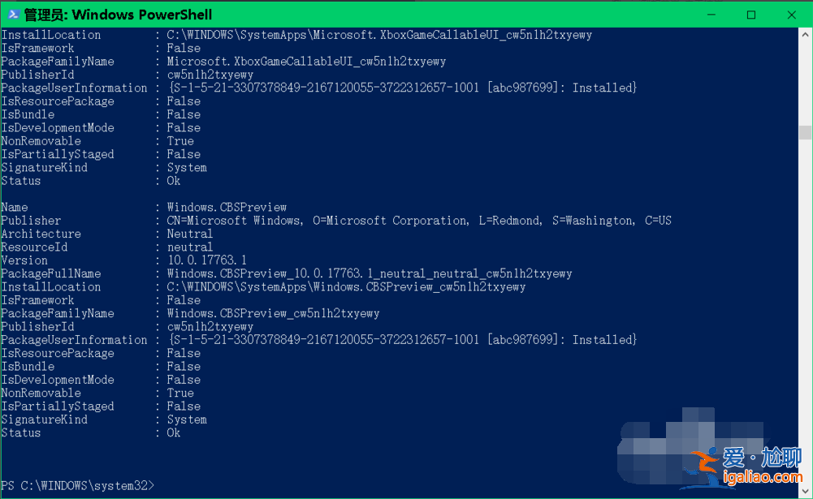
Task: Click the Windows.CBSPreview InstallLocation path
Action: pos(346,286)
